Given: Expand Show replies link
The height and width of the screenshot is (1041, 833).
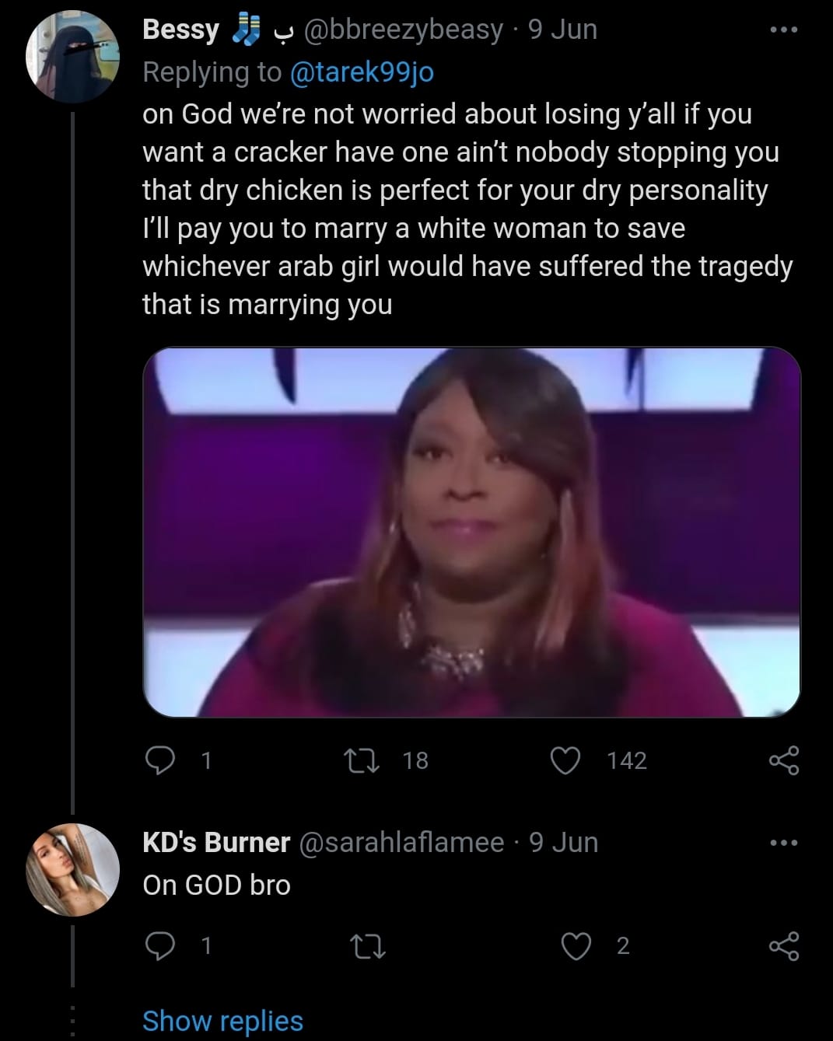Looking at the screenshot, I should coord(222,1021).
